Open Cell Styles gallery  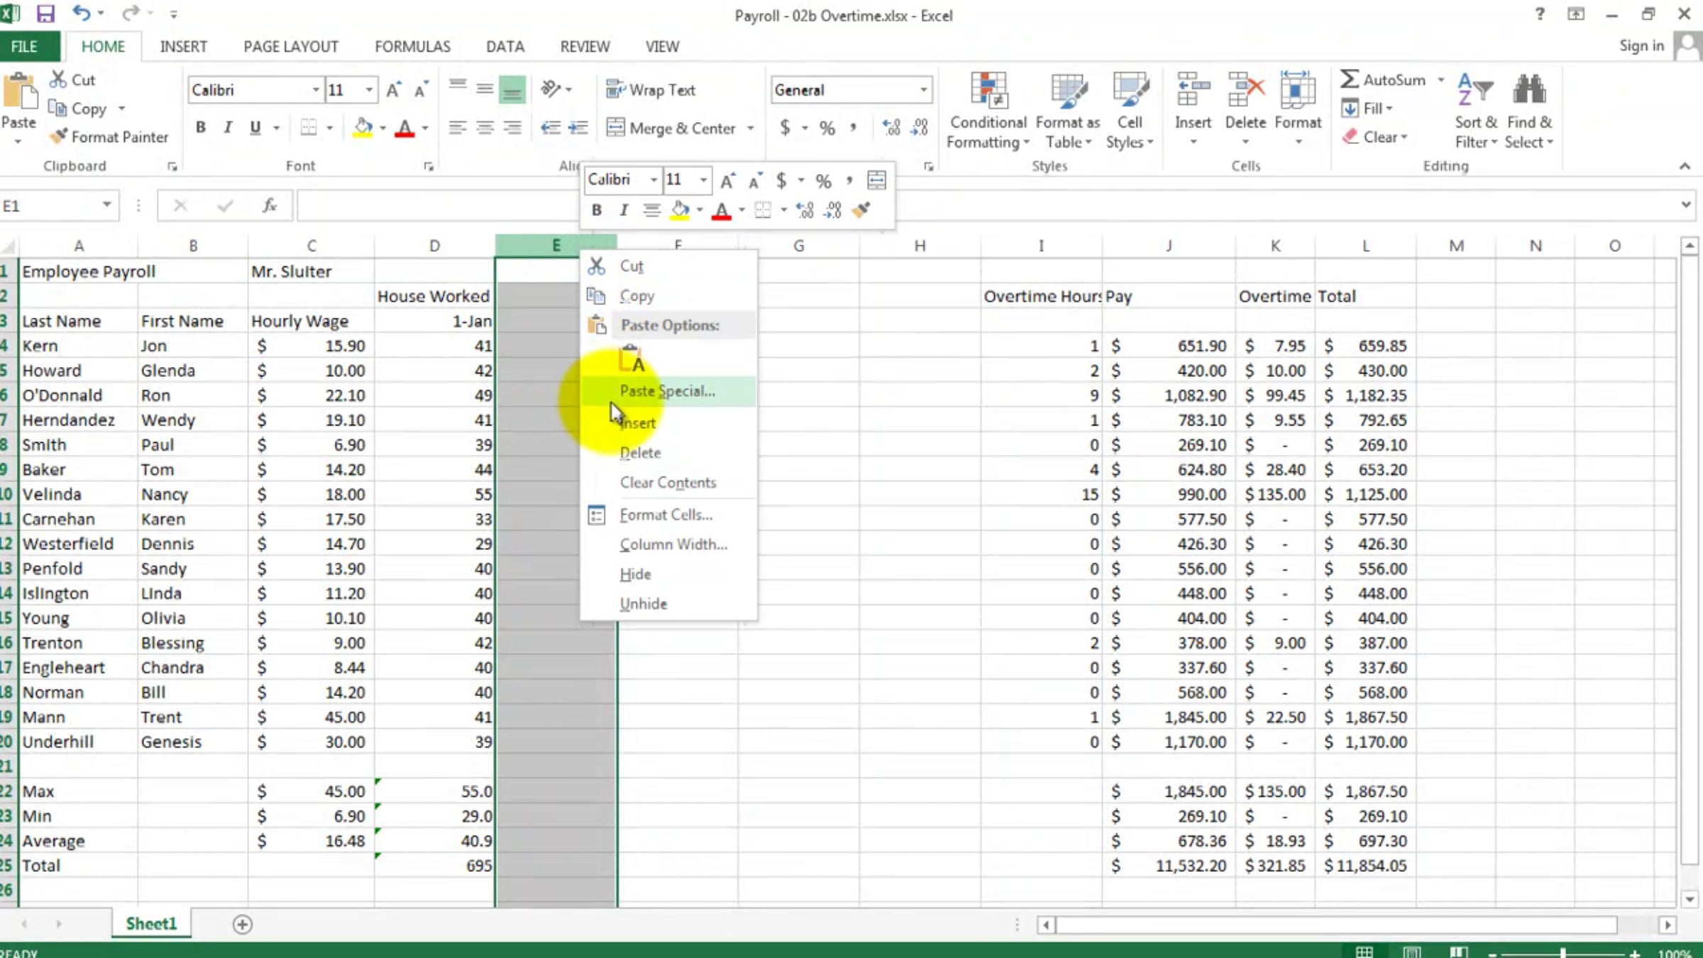pos(1130,111)
